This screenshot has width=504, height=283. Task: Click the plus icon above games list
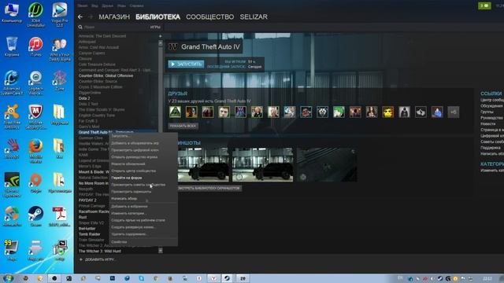[160, 36]
